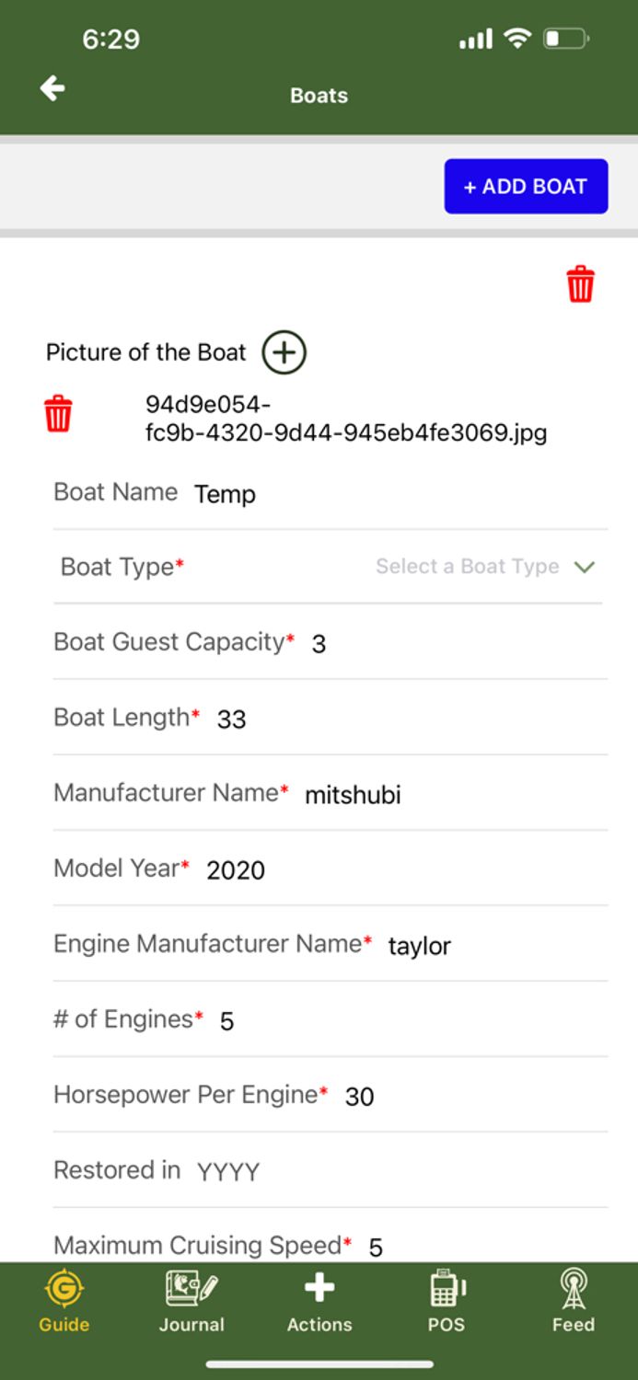Delete this boat using top-right trash icon
The image size is (638, 1380).
click(x=580, y=284)
